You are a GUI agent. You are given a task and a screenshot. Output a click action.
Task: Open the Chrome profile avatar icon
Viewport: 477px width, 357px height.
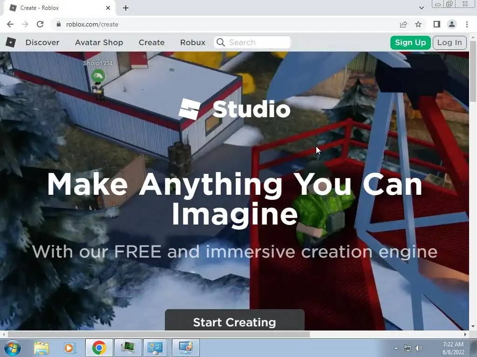point(452,24)
